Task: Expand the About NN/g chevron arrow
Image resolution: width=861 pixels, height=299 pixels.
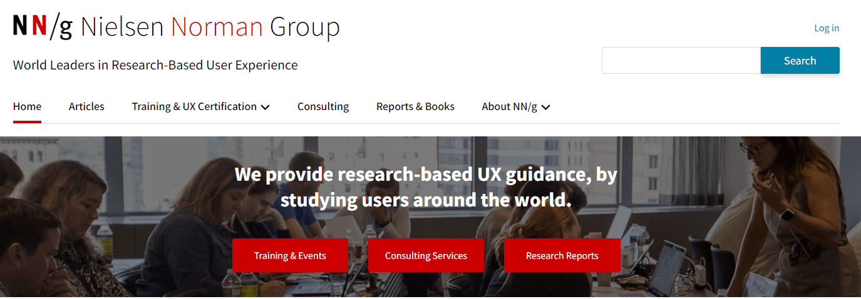Action: 545,107
